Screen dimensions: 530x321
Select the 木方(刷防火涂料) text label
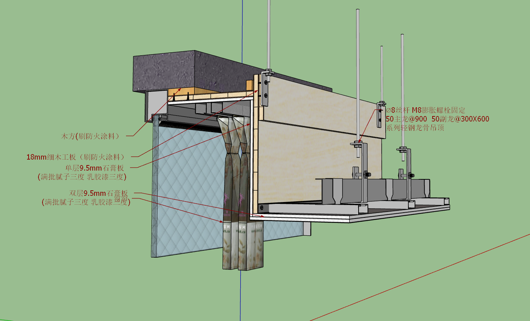(x=90, y=136)
